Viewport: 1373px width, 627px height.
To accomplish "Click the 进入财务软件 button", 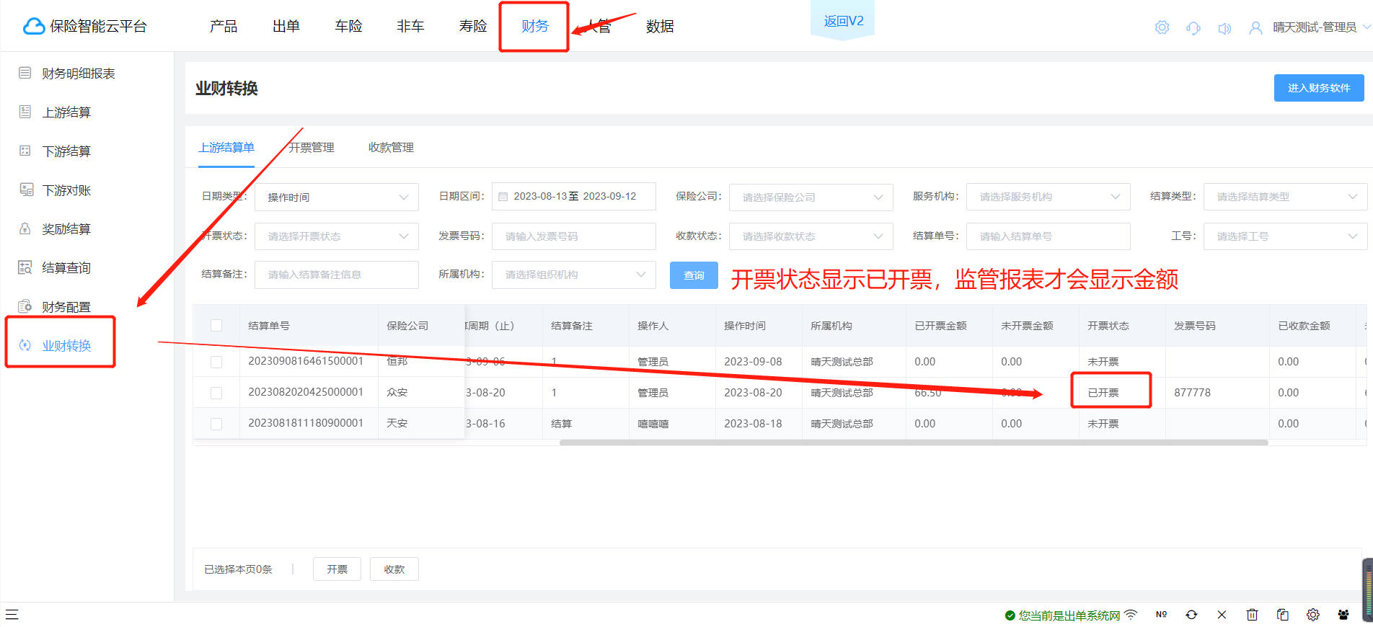I will click(x=1319, y=88).
